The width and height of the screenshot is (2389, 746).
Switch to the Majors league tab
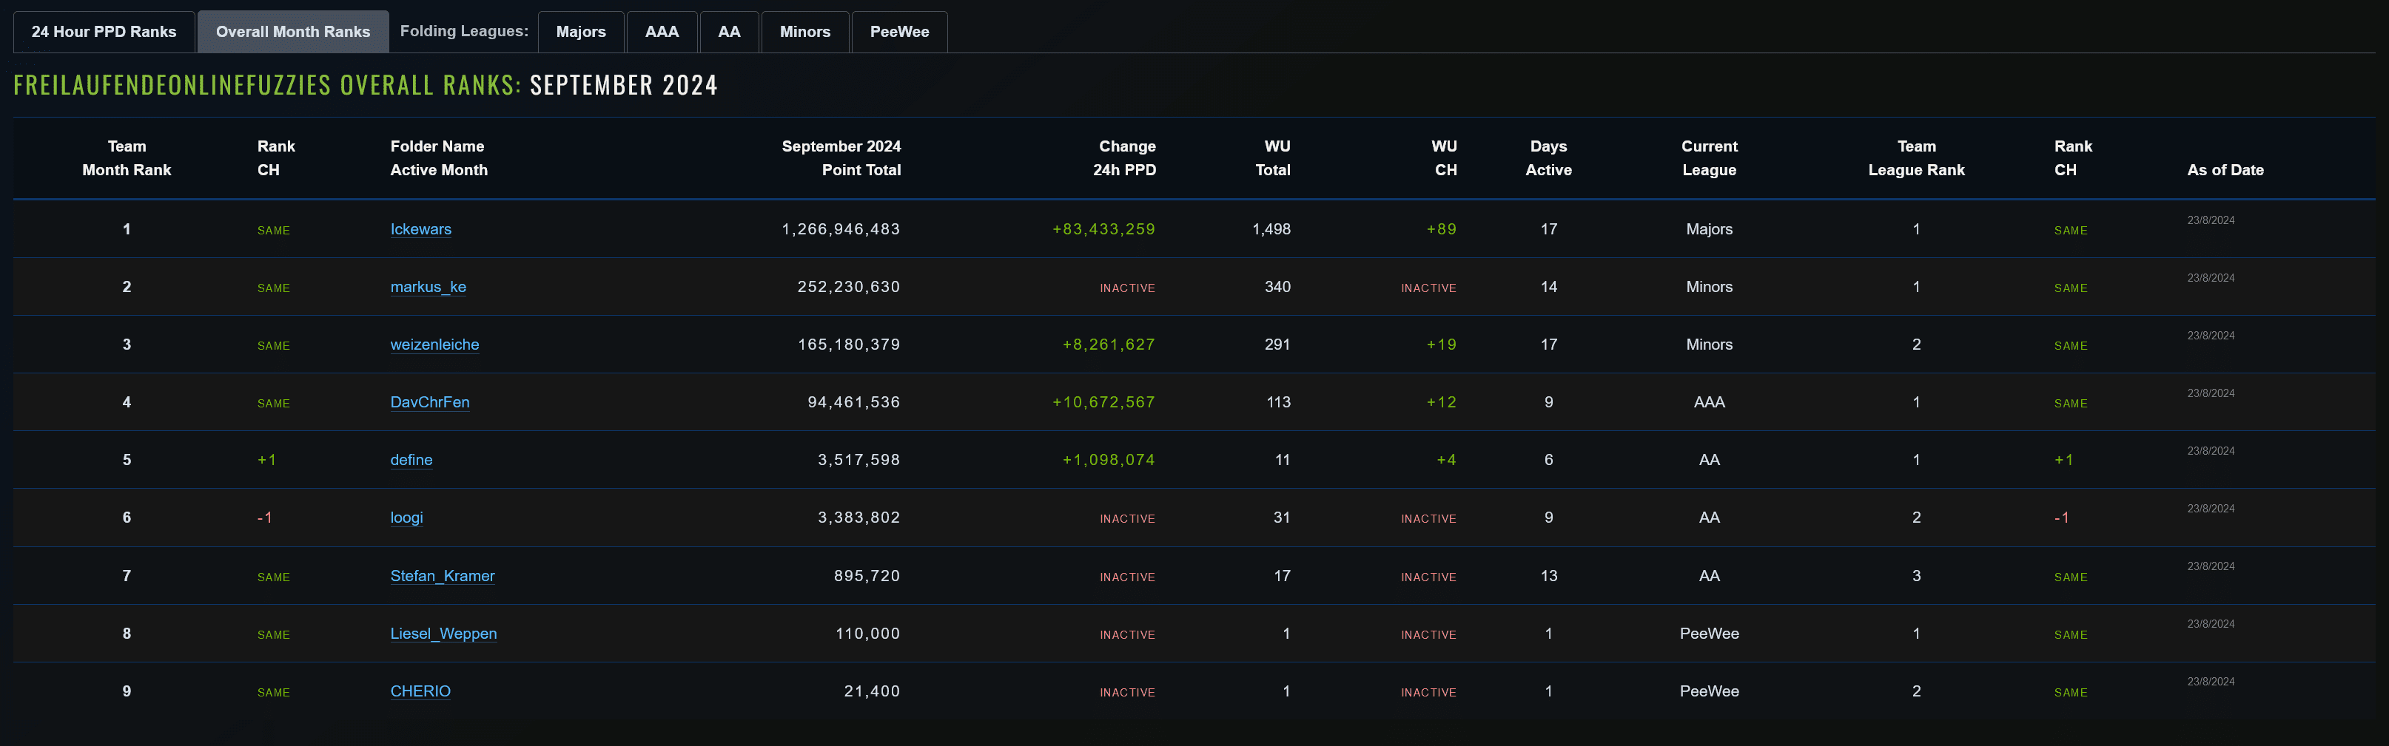(580, 32)
